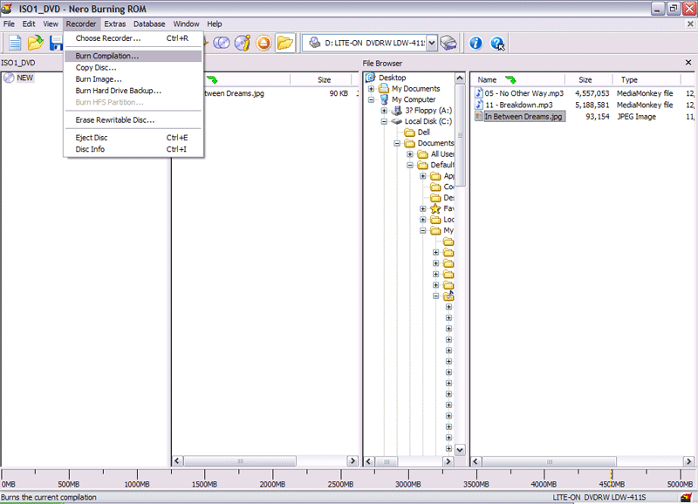Click the Nero application icon in title bar
Screen dimensions: 698x504
coord(7,9)
